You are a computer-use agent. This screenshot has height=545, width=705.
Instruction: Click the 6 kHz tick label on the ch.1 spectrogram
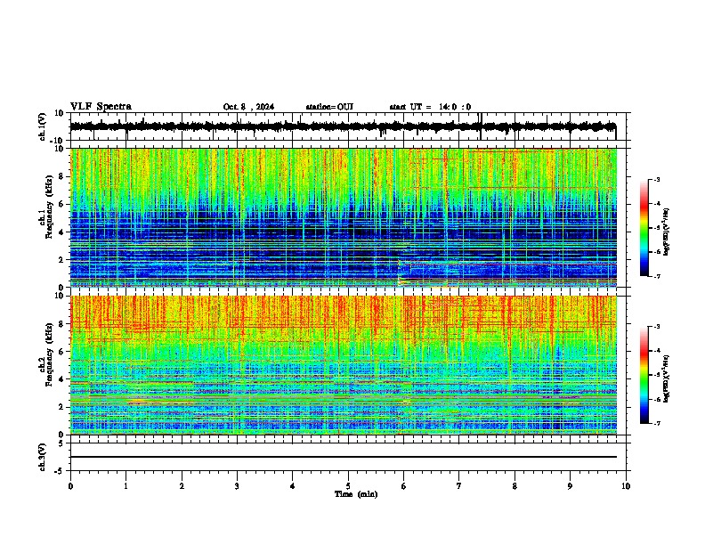pos(61,204)
